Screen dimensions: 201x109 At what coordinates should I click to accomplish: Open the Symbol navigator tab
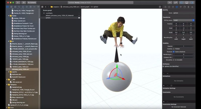[x=15, y=7]
